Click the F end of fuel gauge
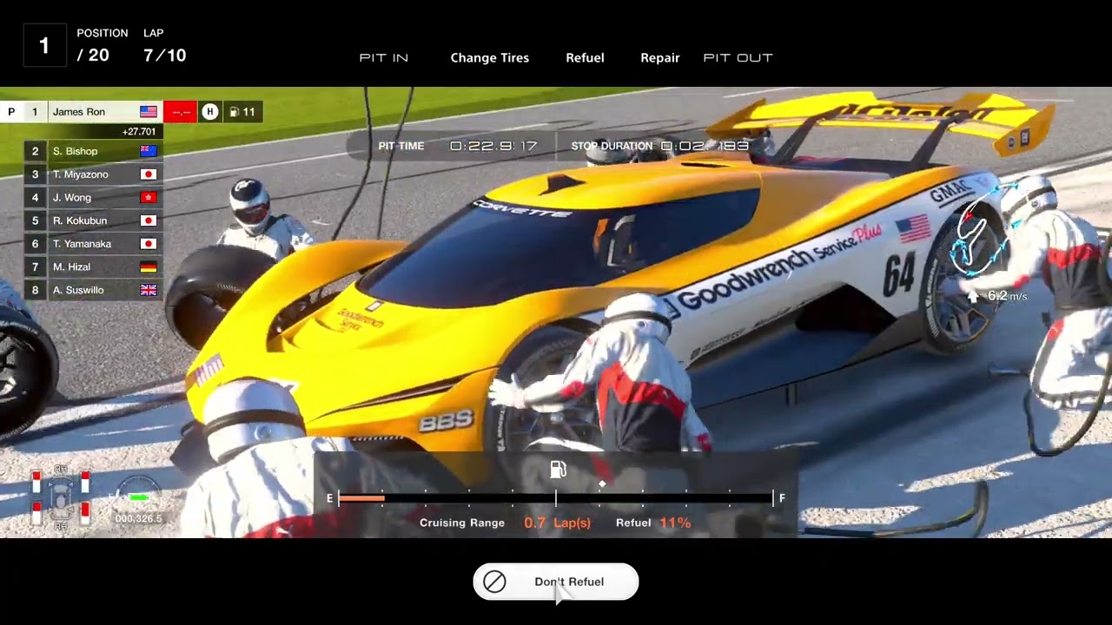This screenshot has width=1112, height=625. point(782,497)
